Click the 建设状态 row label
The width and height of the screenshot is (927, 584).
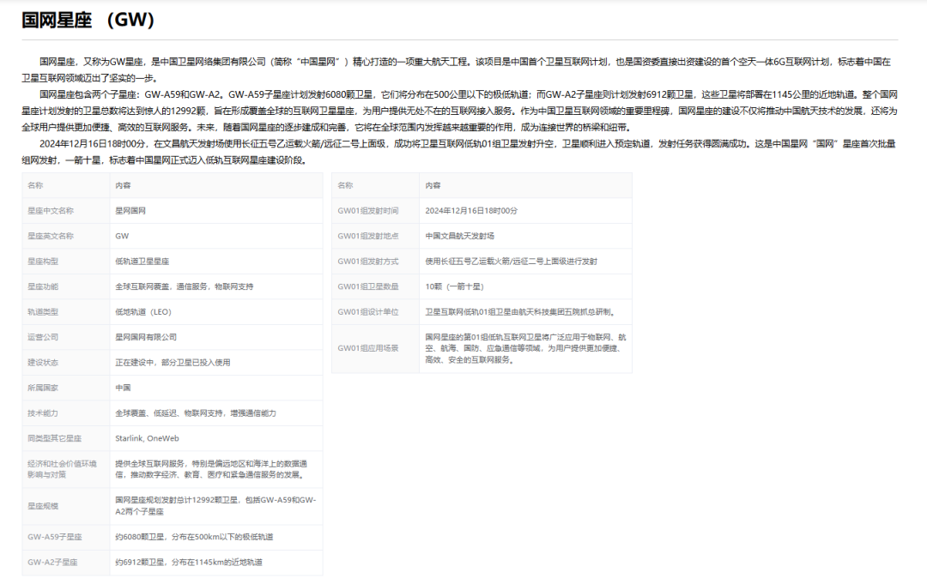(43, 363)
